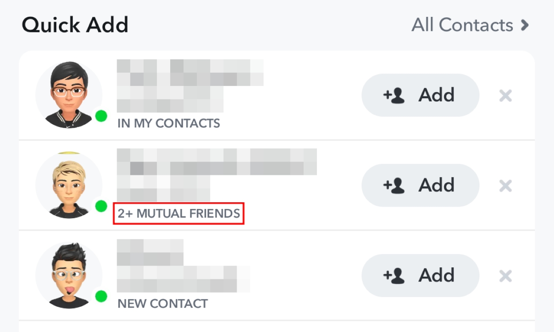Click the 2+ MUTUAL FRIENDS label

point(178,213)
